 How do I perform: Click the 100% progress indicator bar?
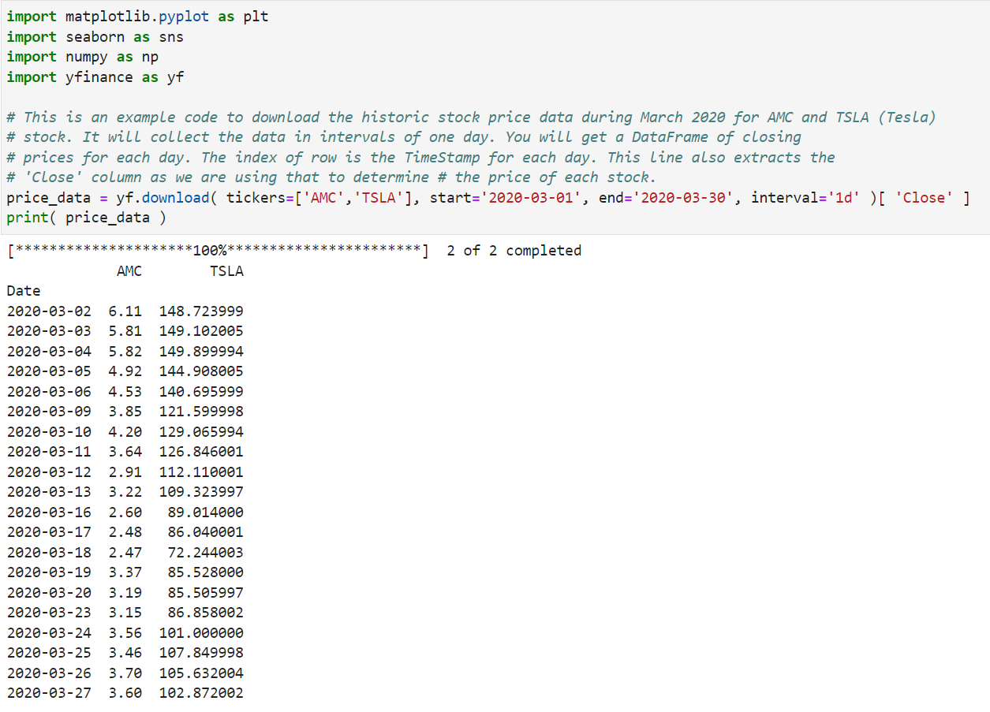(x=217, y=250)
